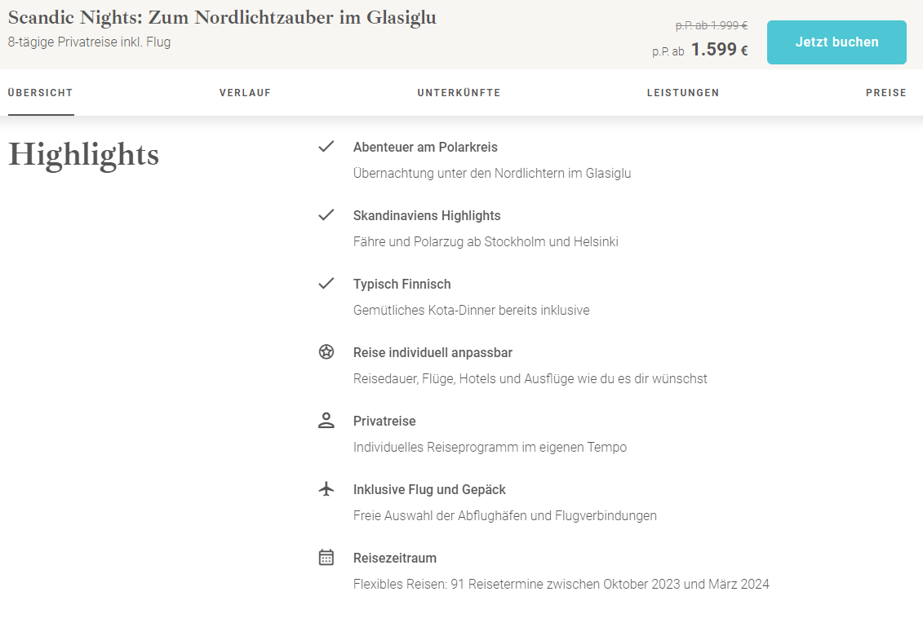Click the crossed-out 1.999 € price
Viewport: 923px width, 627px height.
(x=712, y=25)
